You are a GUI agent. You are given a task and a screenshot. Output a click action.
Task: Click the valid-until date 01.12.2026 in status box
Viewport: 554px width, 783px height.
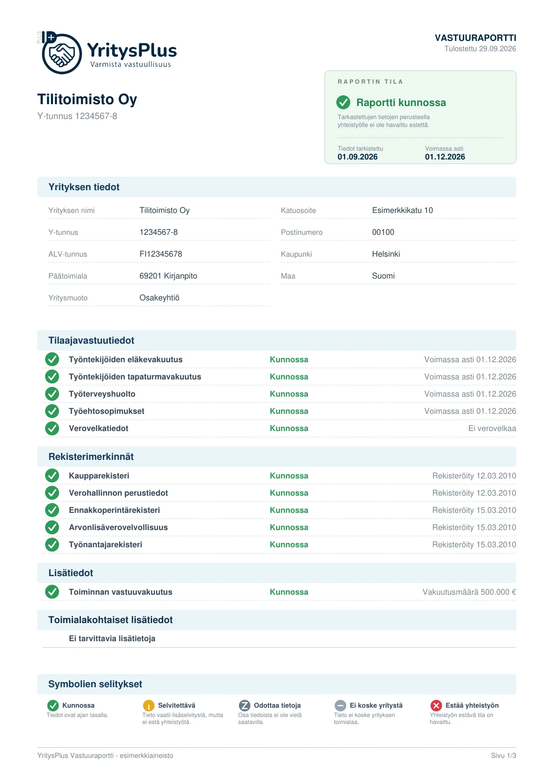point(445,157)
